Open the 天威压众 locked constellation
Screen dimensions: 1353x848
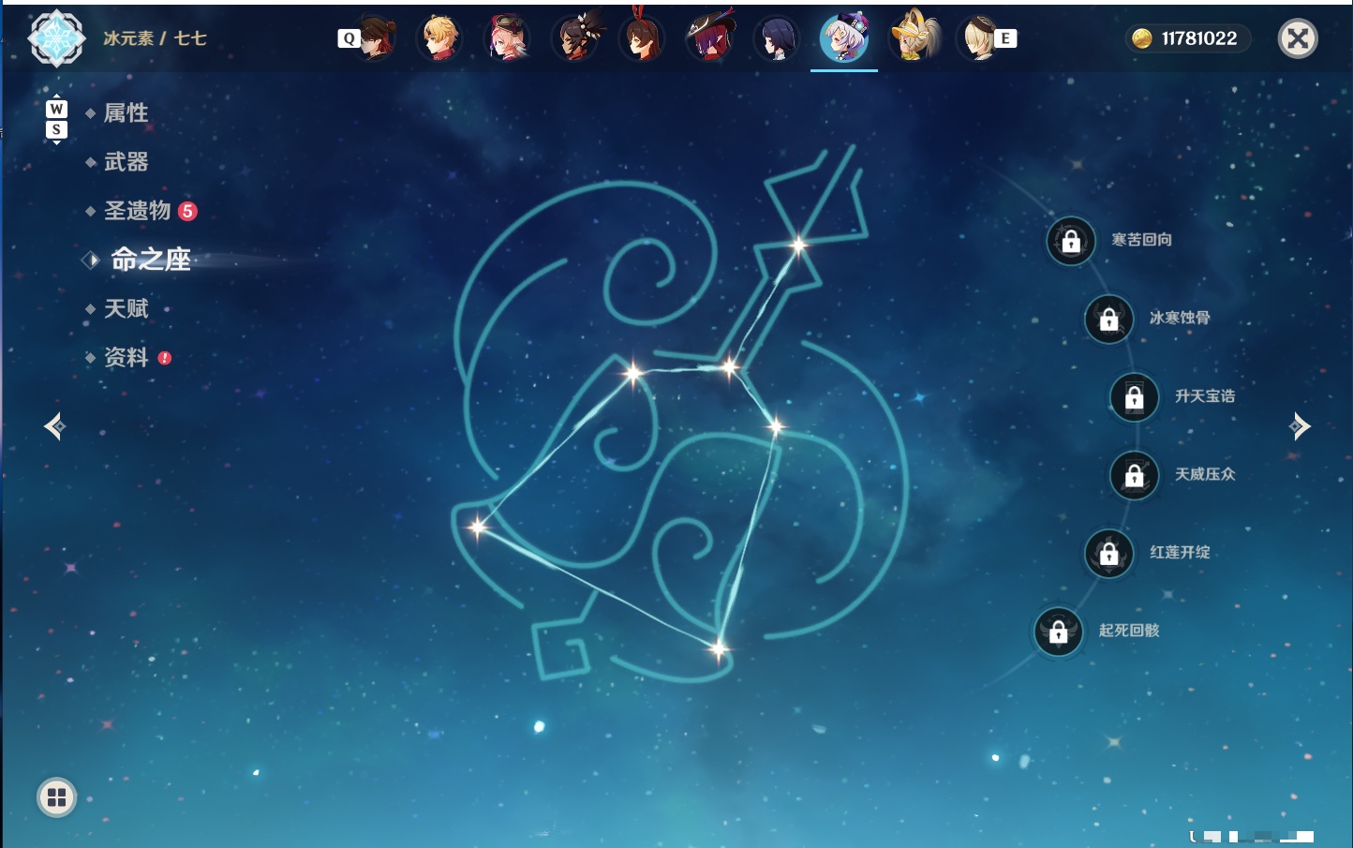click(x=1135, y=476)
